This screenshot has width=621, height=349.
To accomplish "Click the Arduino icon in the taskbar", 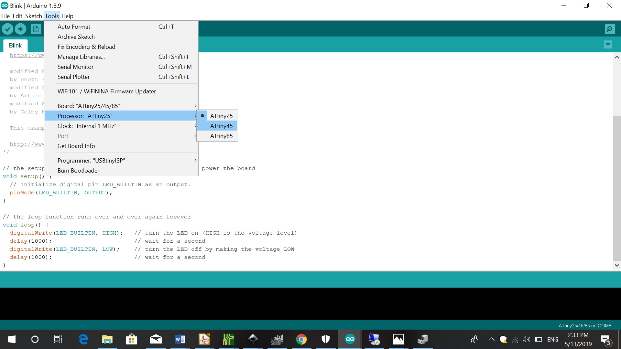I will click(x=350, y=339).
